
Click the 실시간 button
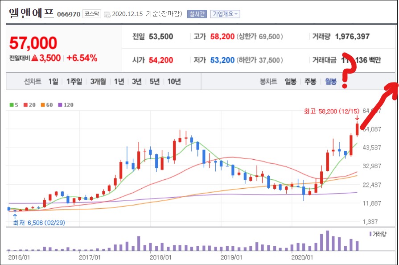[x=197, y=14]
